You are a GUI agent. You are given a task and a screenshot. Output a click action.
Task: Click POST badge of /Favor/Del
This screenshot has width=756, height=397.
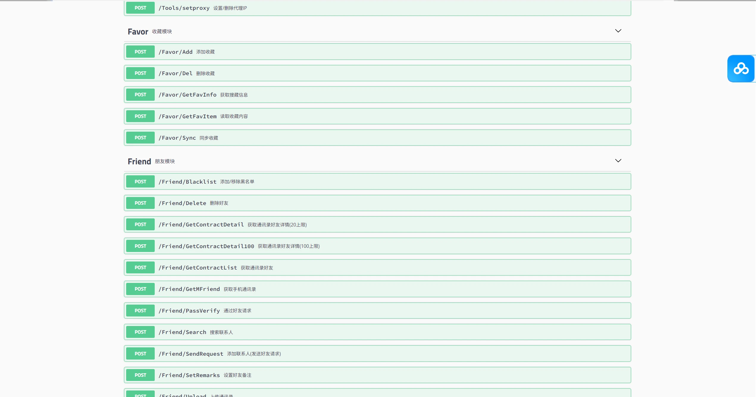(140, 73)
